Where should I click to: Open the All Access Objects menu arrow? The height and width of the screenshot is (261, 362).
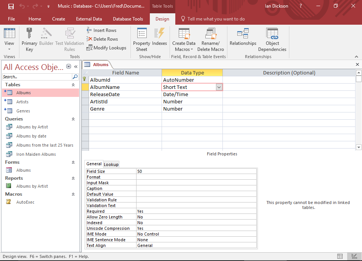(68, 66)
